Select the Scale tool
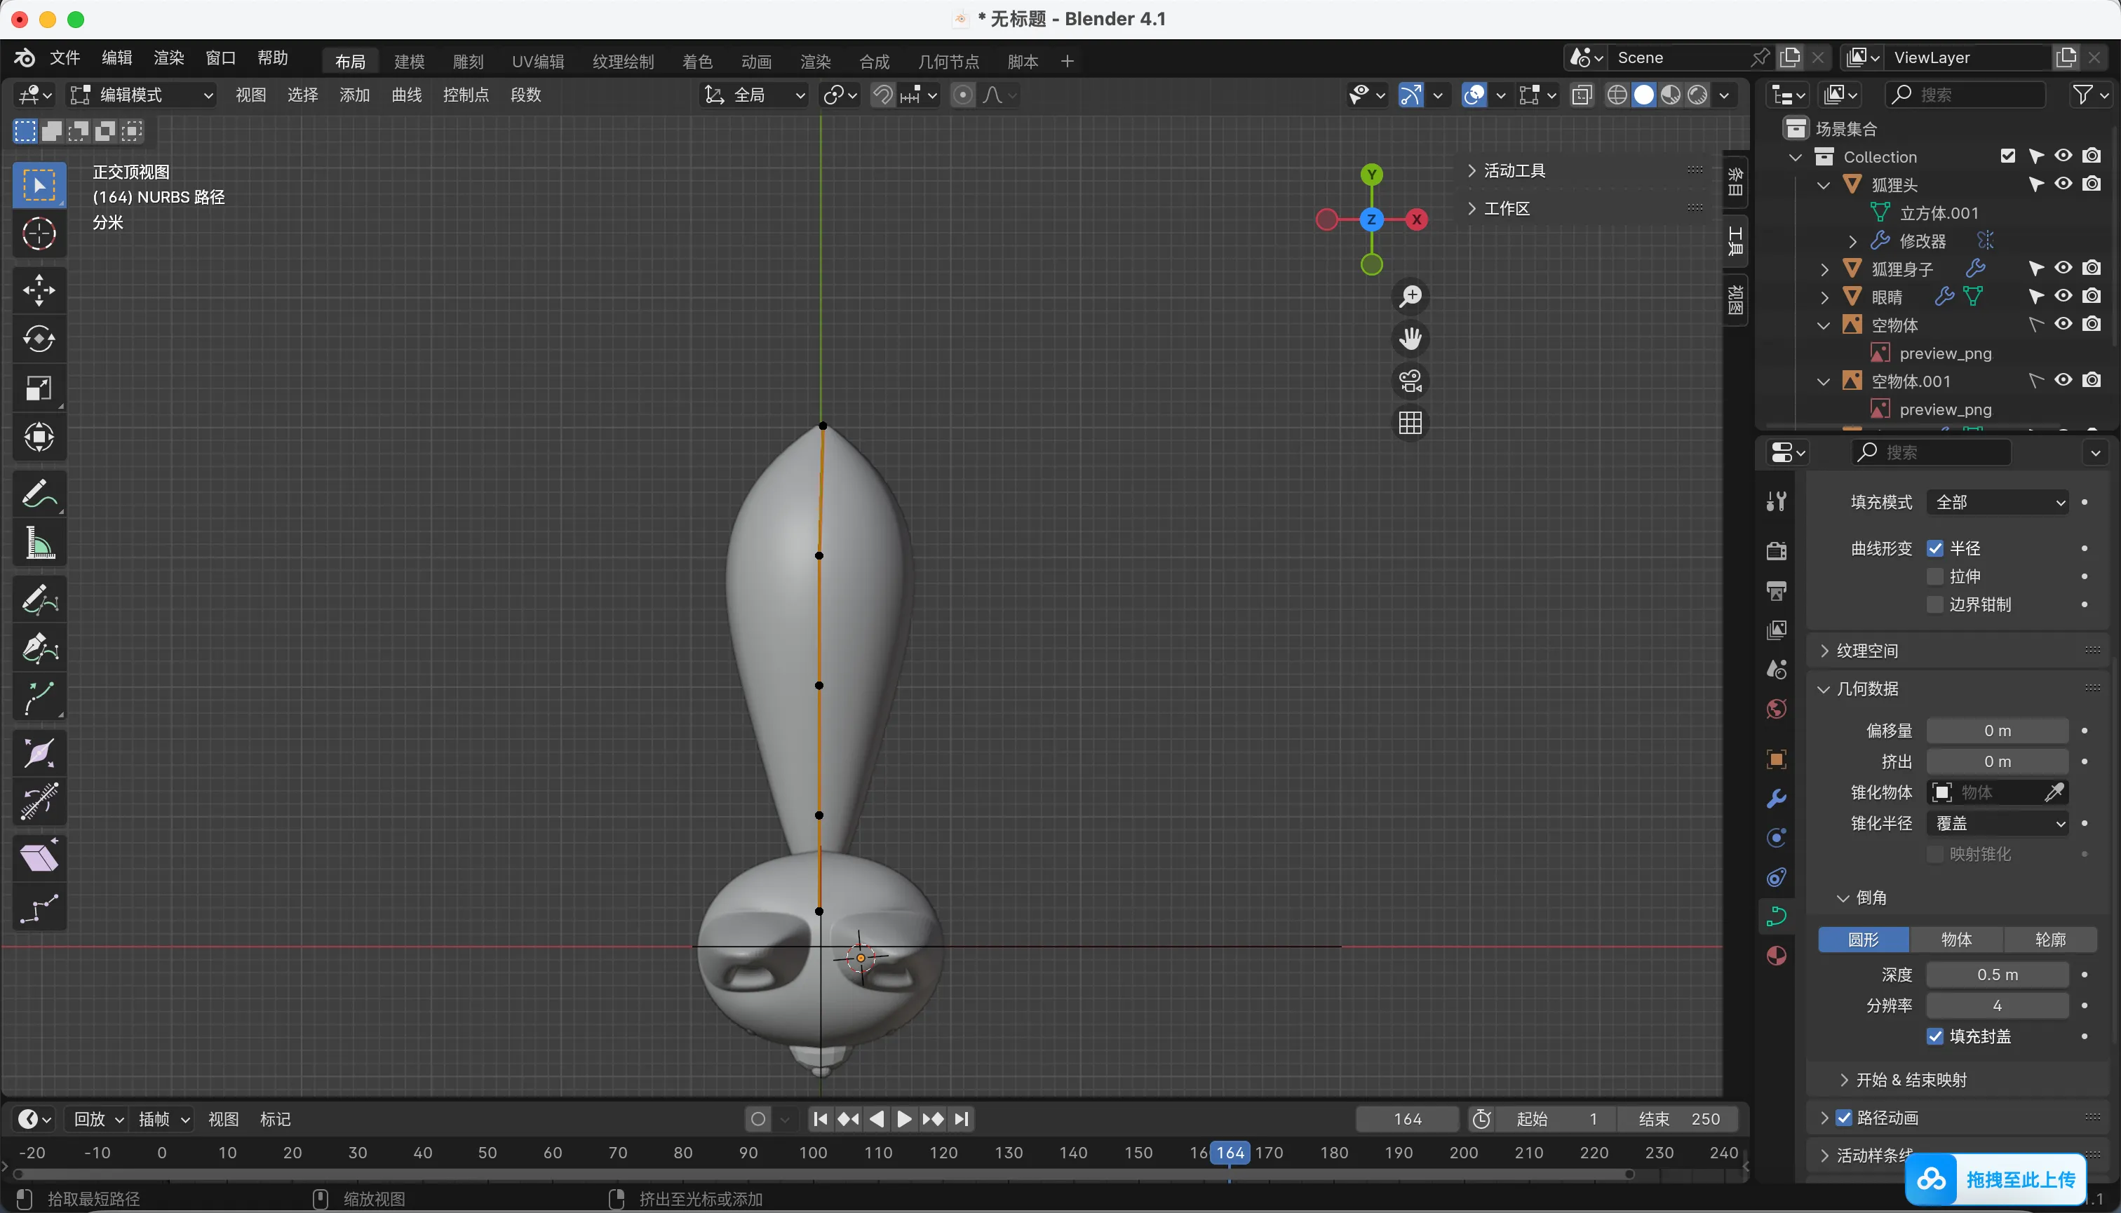The width and height of the screenshot is (2121, 1213). [x=39, y=388]
